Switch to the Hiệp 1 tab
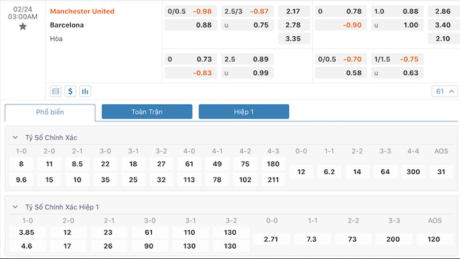This screenshot has width=460, height=259. click(x=244, y=112)
